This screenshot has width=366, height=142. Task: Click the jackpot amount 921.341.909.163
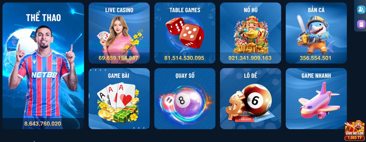(250, 58)
